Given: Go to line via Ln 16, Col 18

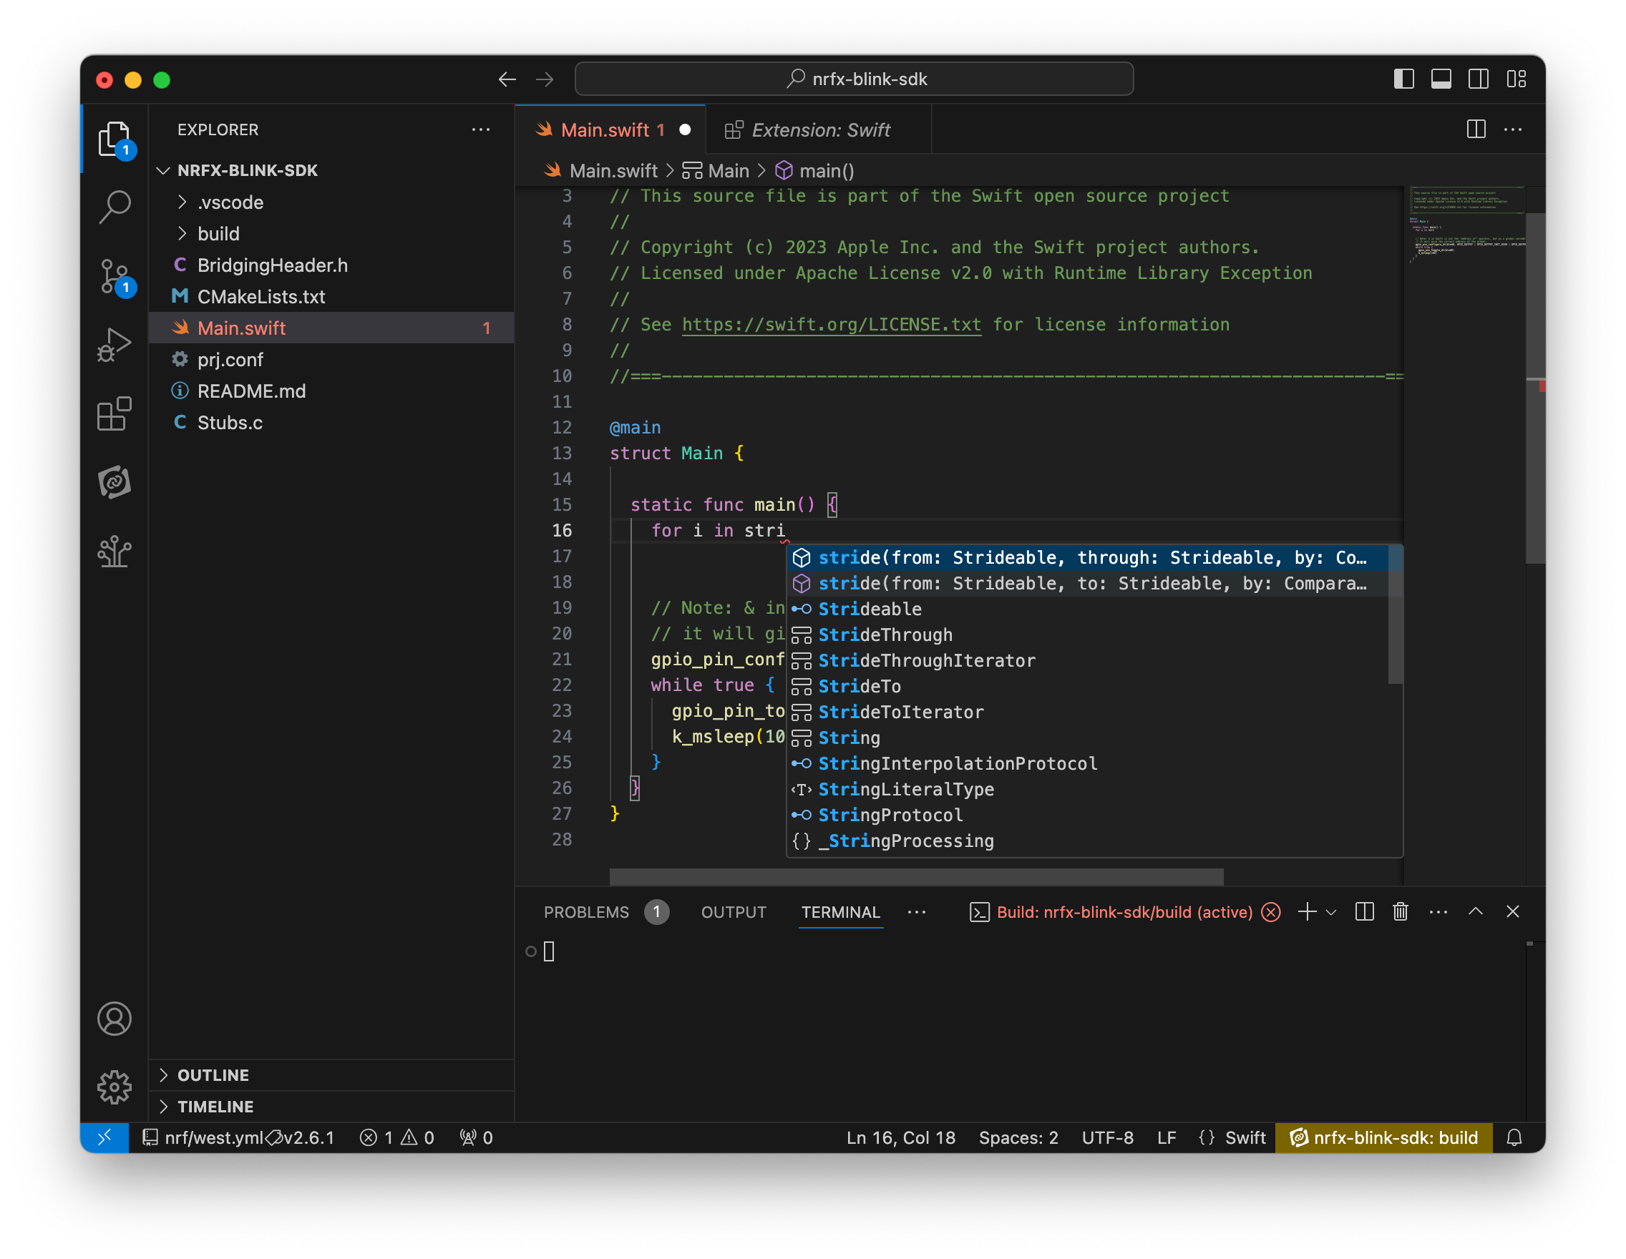Looking at the screenshot, I should (900, 1137).
